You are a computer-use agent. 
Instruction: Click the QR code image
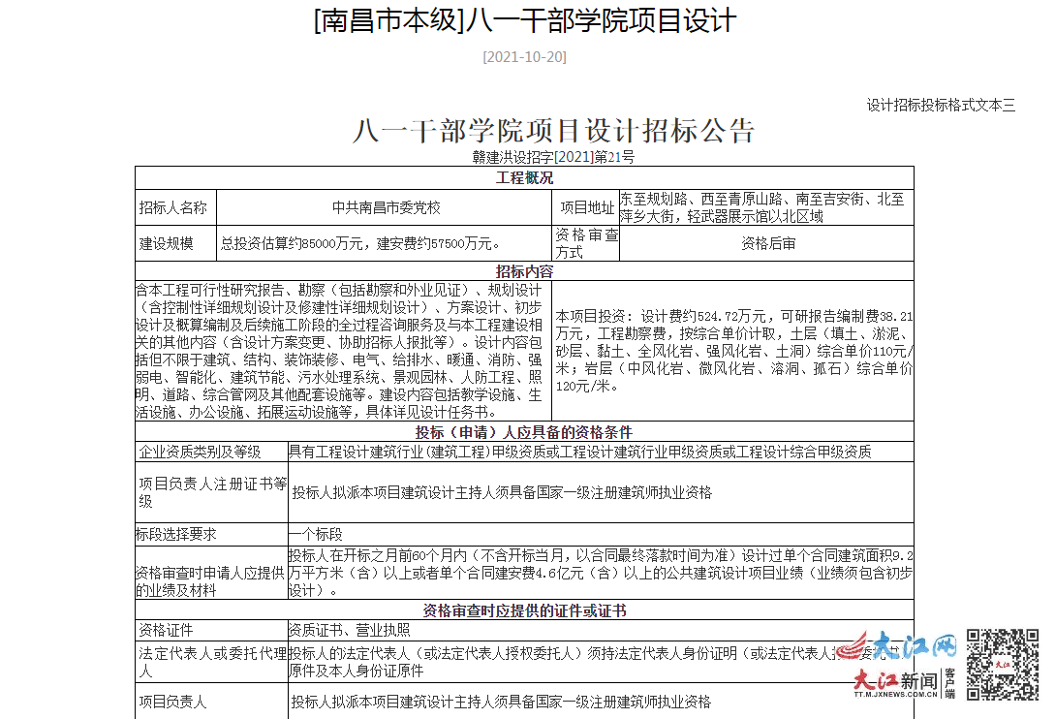tap(1003, 665)
